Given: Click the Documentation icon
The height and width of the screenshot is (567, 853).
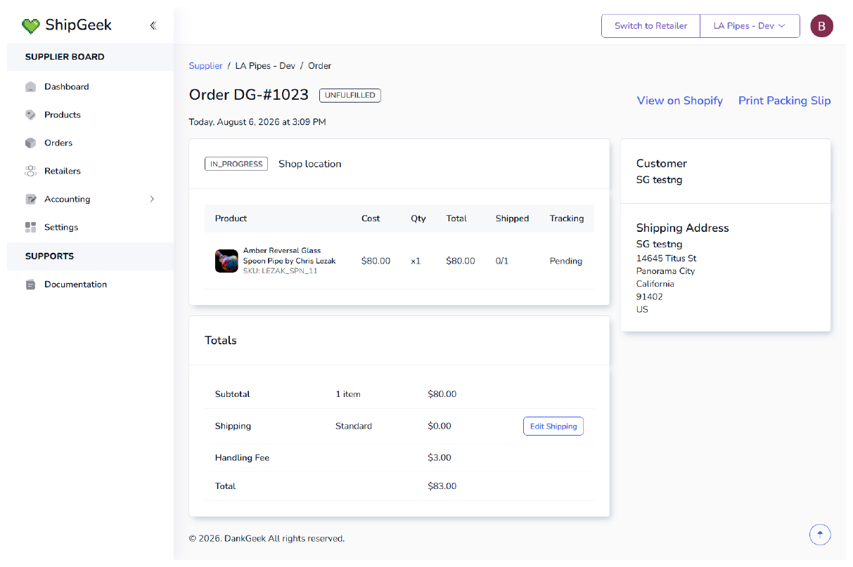Looking at the screenshot, I should point(30,285).
